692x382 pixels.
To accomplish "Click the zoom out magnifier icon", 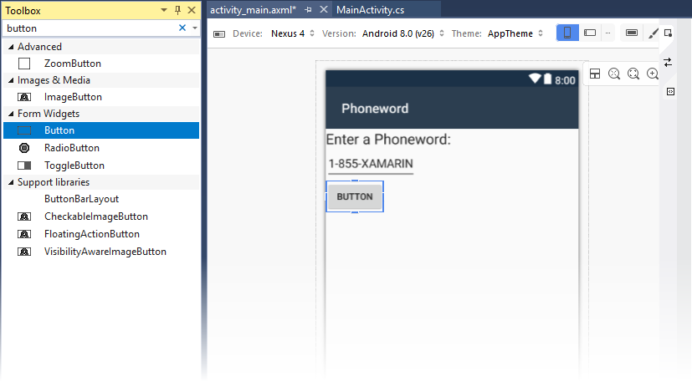I will (x=614, y=74).
